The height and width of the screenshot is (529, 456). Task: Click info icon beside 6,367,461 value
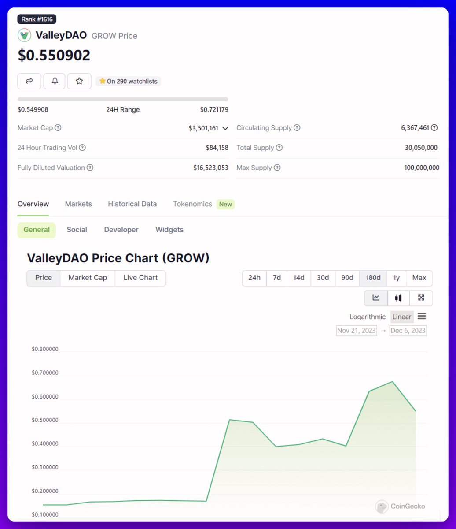434,128
